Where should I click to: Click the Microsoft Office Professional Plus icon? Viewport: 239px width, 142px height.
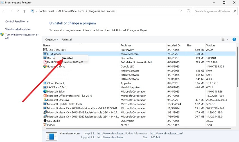(45, 96)
